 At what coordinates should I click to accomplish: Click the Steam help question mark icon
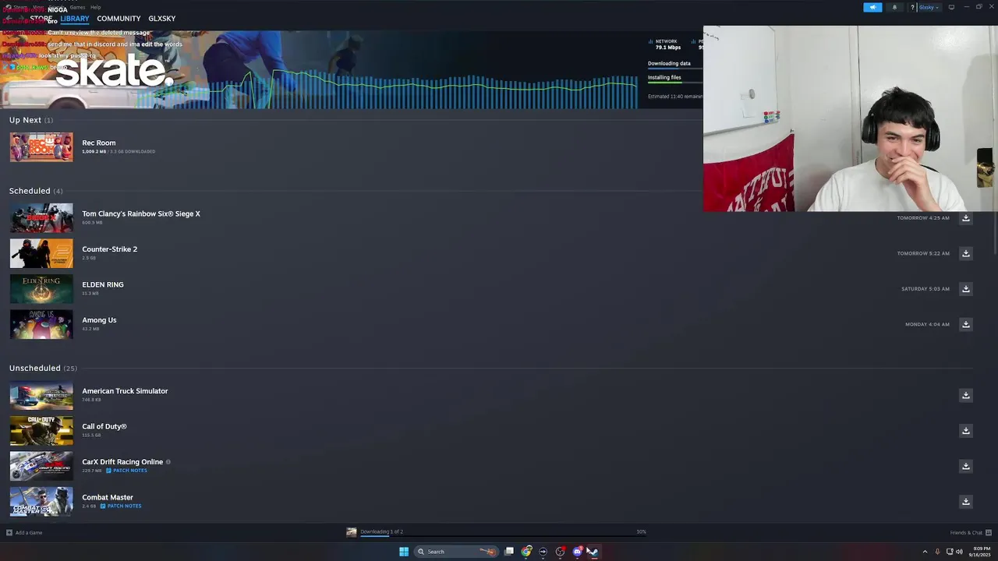pos(912,7)
